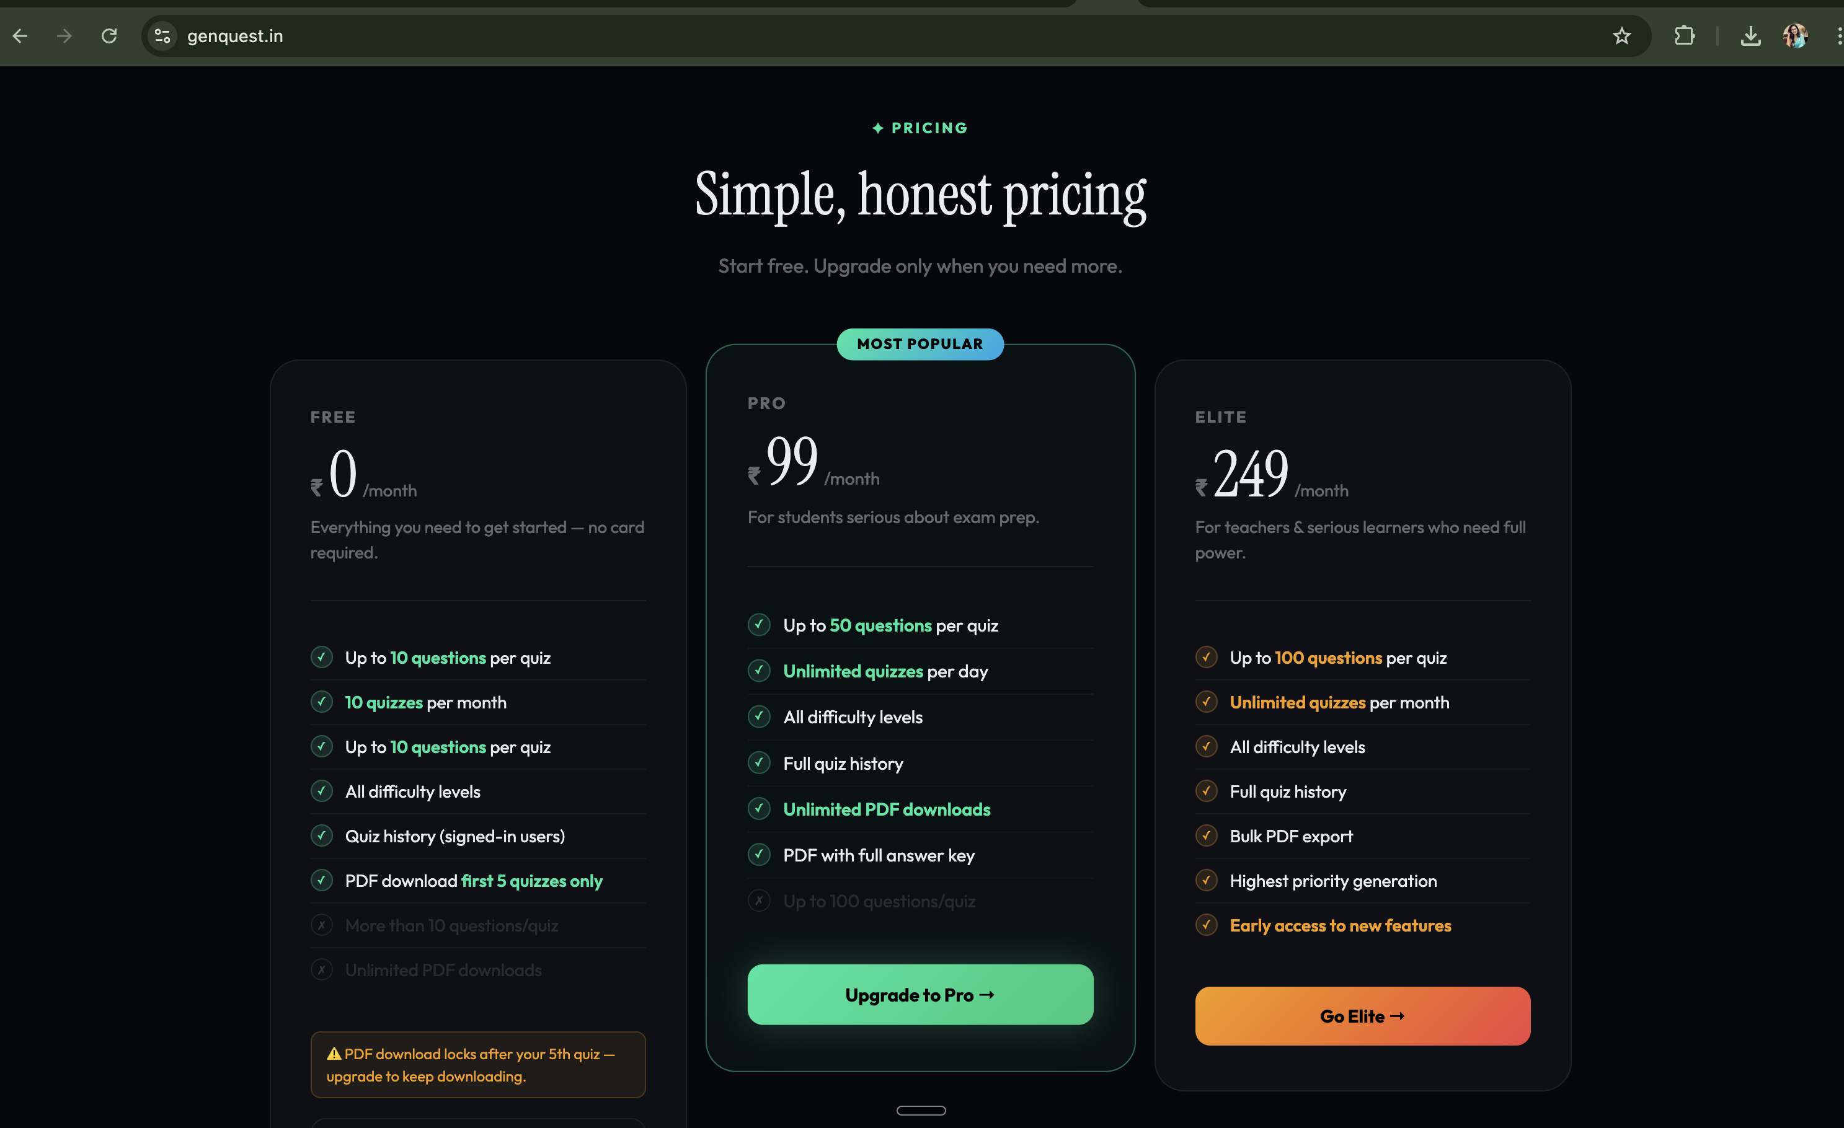Open the browser Extensions icon

tap(1685, 36)
